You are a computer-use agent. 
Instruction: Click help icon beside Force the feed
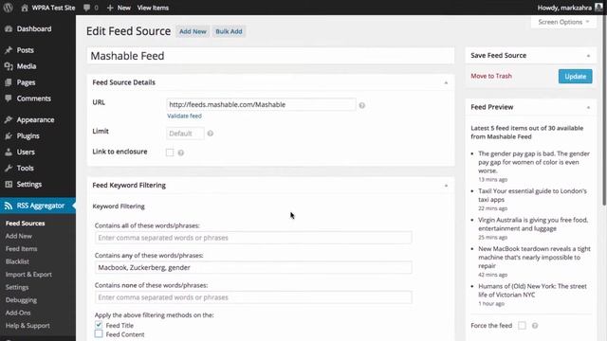(x=535, y=326)
